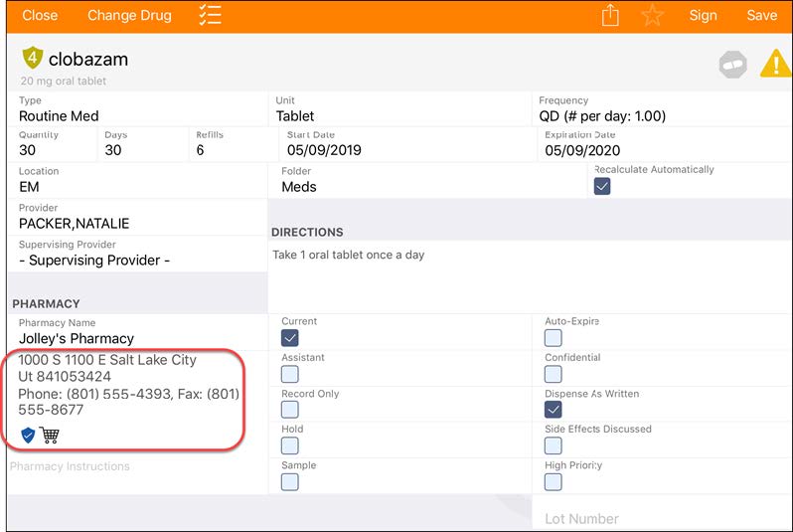Tap the blue verified shield pharmacy icon
The image size is (793, 532).
[x=28, y=435]
